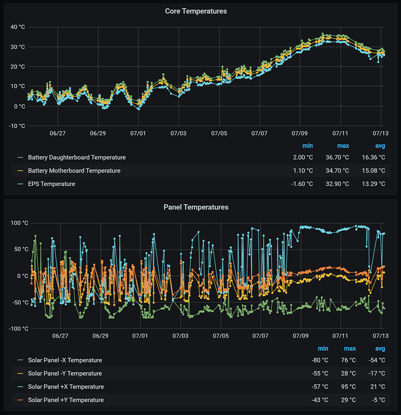Click 07/01 tick on Core Temperatures axis
This screenshot has height=415, width=401.
point(138,133)
